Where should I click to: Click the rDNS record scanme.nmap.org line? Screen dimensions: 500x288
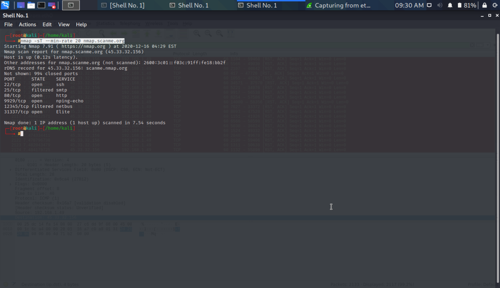point(66,68)
